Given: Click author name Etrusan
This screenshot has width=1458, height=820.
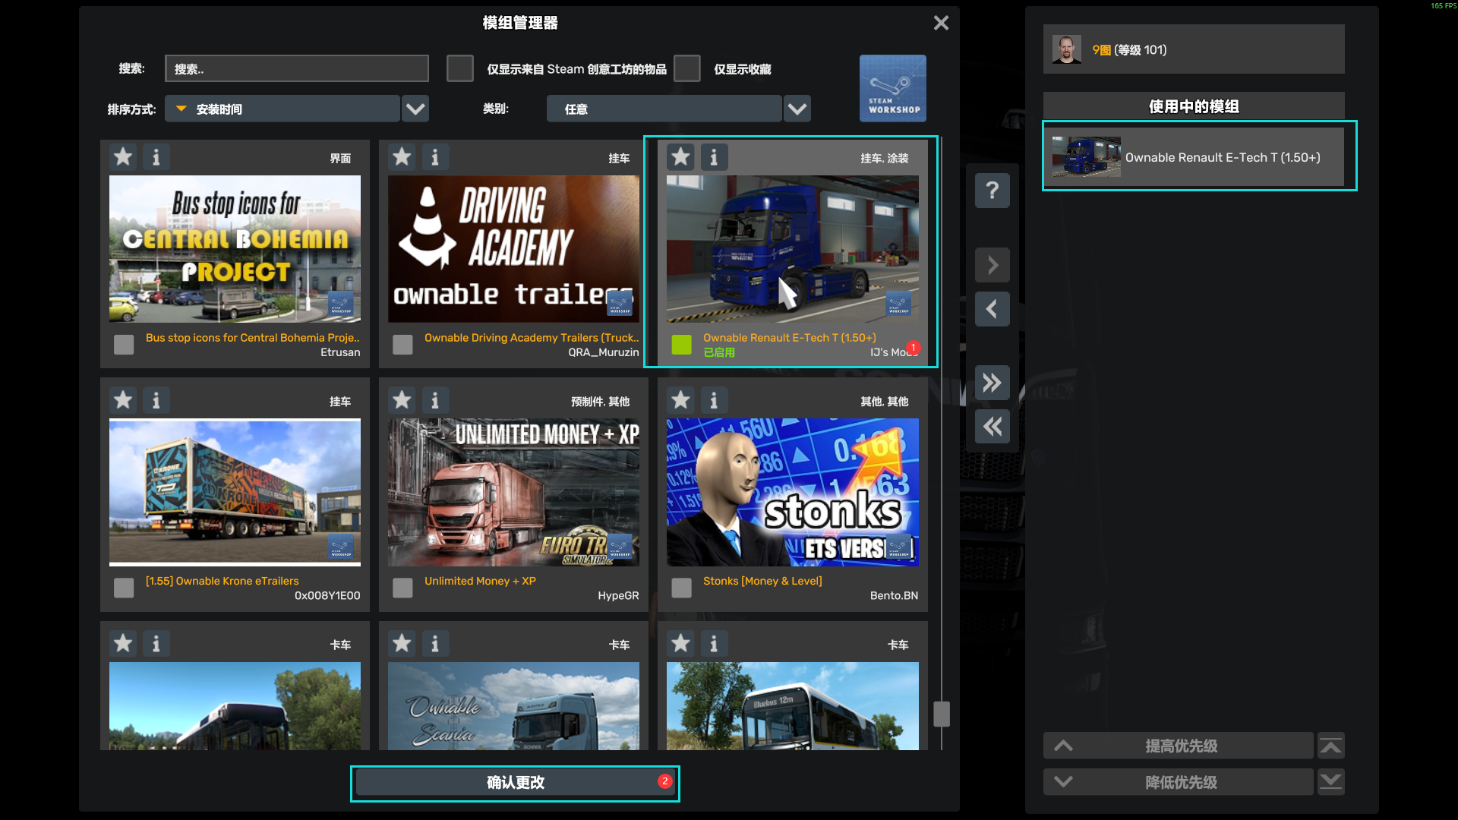Looking at the screenshot, I should [x=340, y=352].
